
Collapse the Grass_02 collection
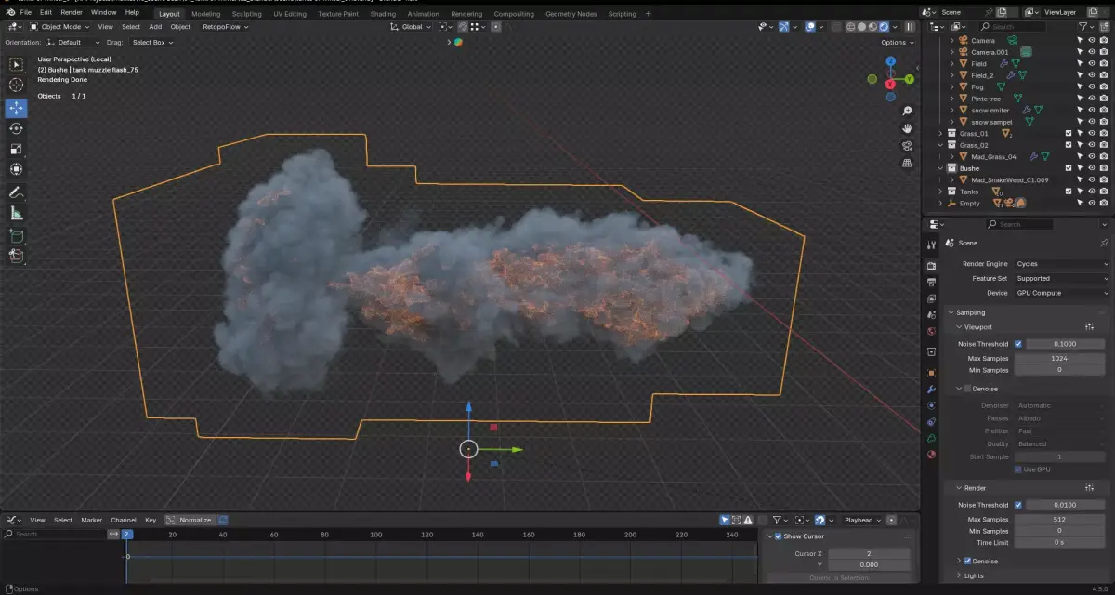tap(940, 145)
